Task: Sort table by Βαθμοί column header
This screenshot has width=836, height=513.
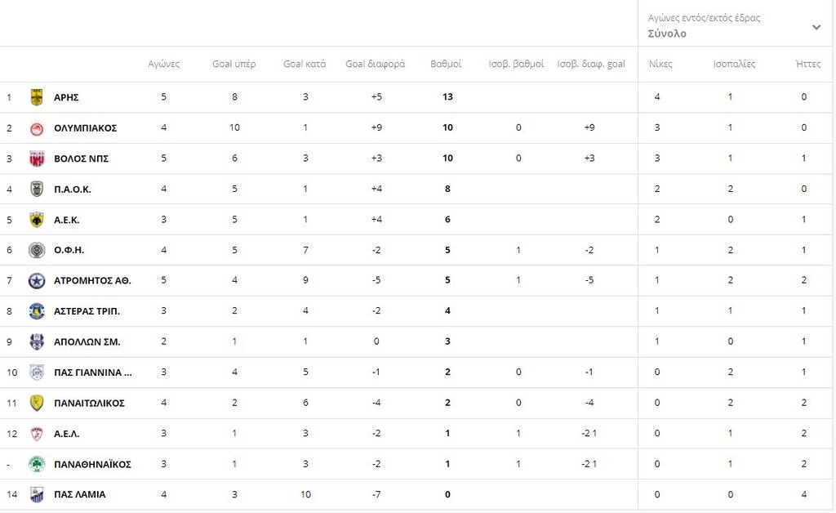Action: (446, 65)
